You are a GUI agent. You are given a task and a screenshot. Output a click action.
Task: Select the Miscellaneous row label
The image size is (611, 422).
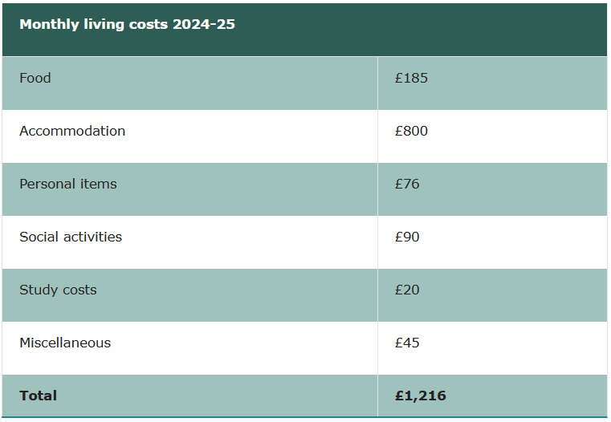(x=65, y=343)
